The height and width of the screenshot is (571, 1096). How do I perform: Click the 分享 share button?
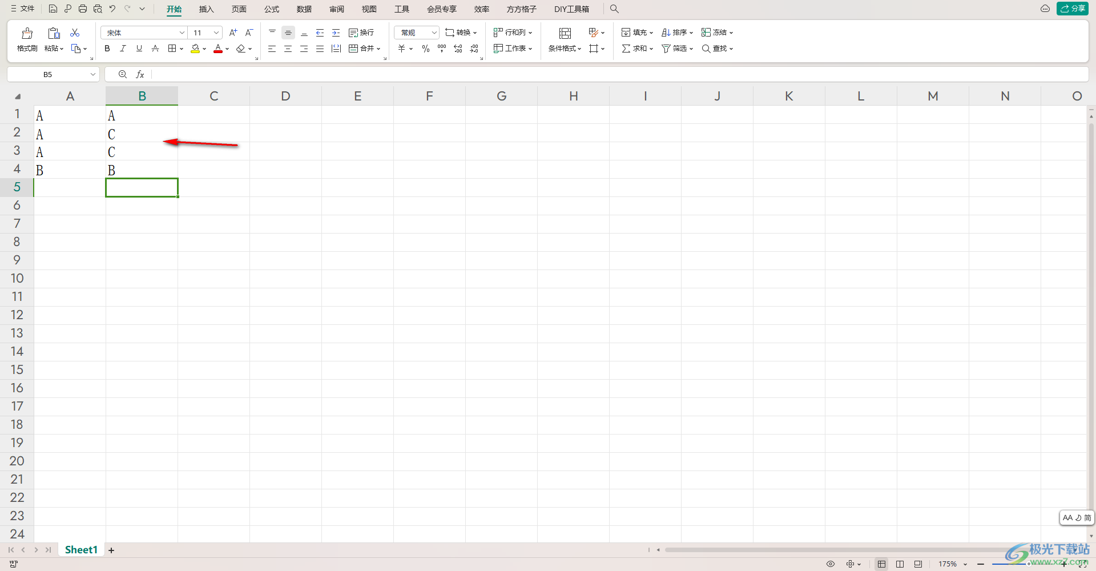1073,9
